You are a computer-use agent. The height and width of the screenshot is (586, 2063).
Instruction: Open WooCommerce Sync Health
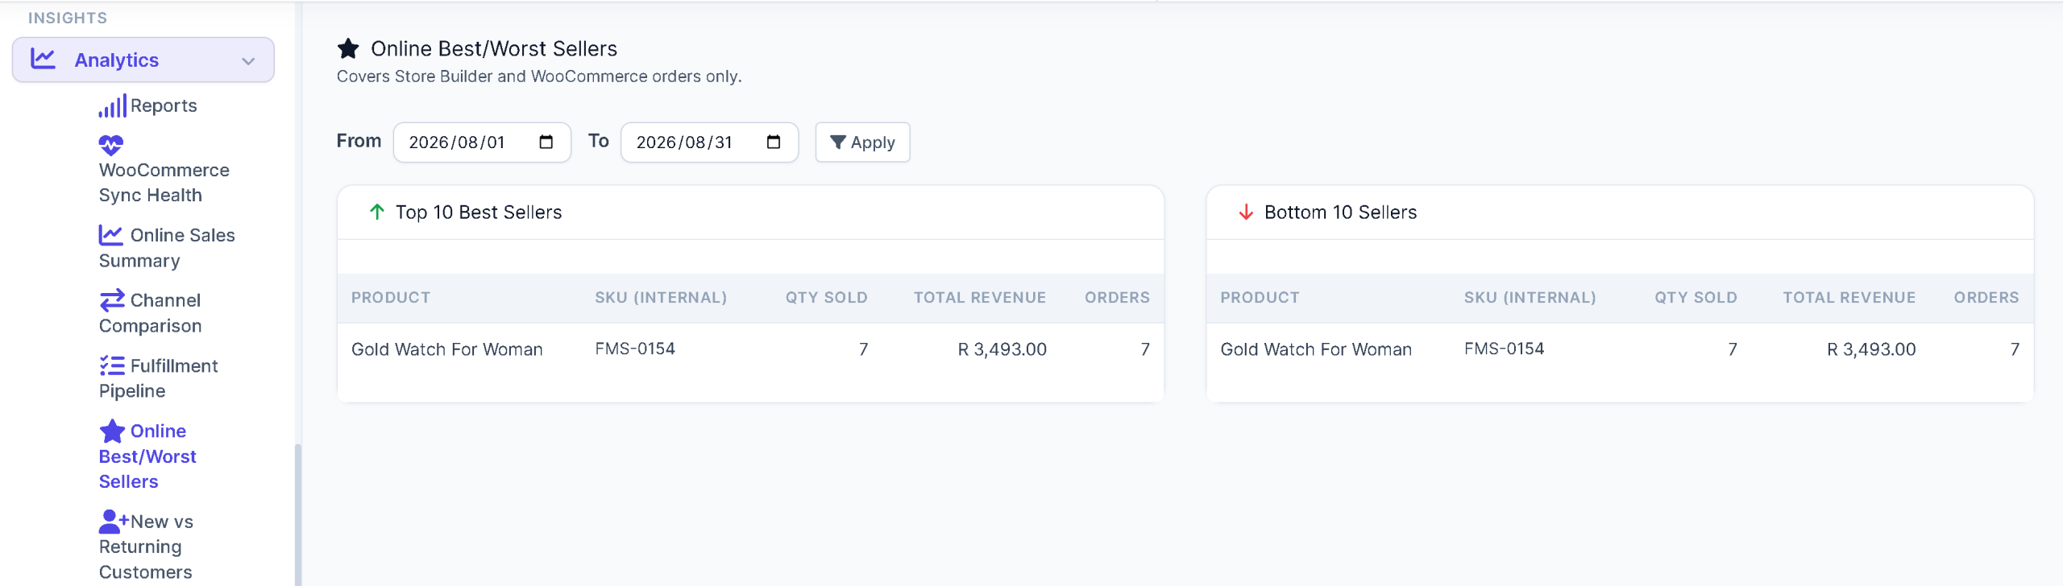(x=164, y=183)
